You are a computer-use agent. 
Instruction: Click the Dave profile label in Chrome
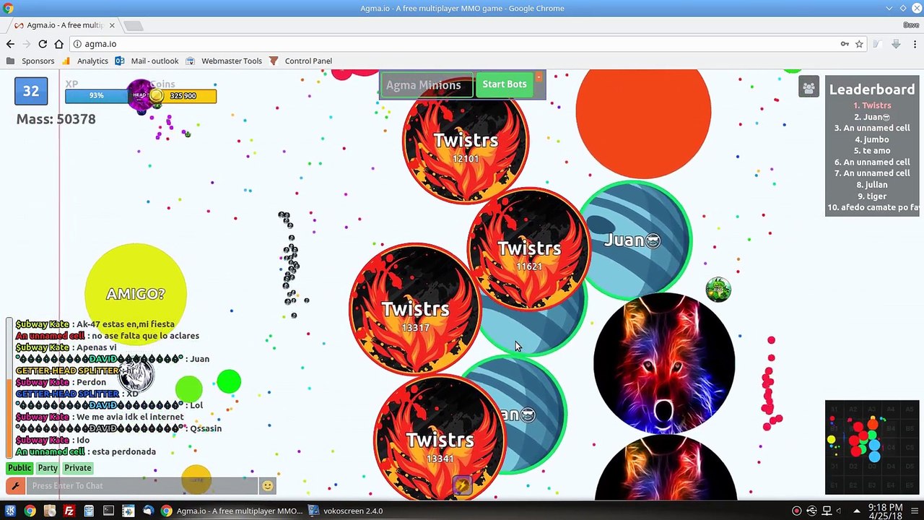(x=911, y=25)
